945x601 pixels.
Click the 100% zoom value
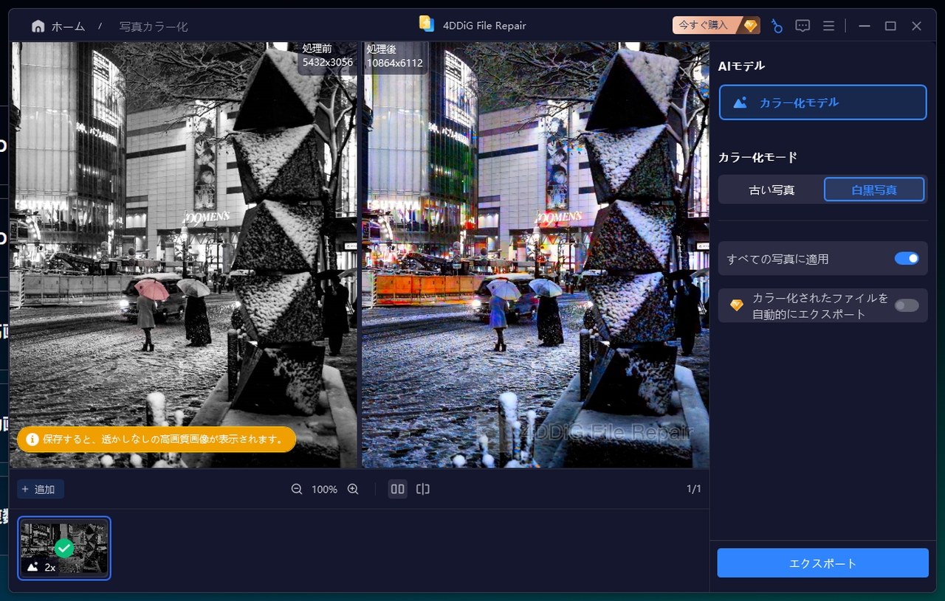[x=324, y=490]
